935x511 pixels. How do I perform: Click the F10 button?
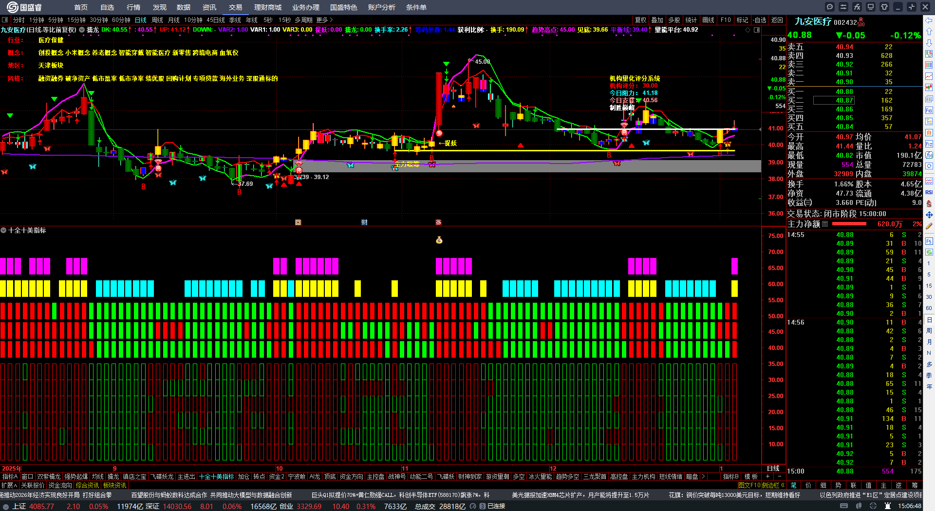coord(726,20)
